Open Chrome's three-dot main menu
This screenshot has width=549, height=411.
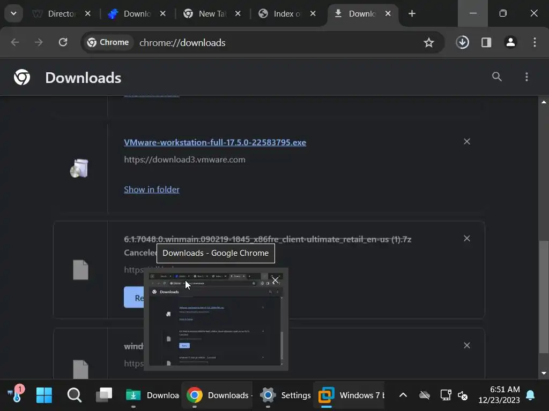click(535, 42)
